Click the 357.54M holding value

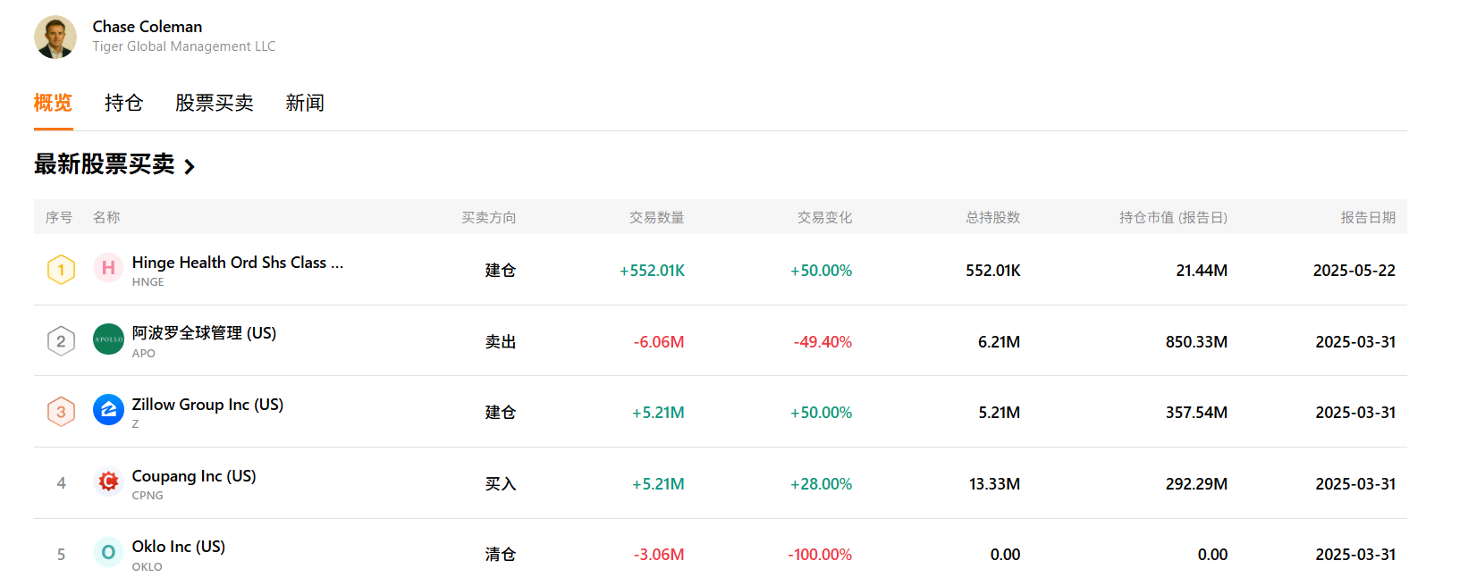[1196, 413]
